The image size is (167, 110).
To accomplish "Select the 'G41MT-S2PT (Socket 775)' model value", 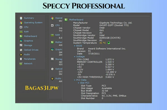I will coord(114,25).
